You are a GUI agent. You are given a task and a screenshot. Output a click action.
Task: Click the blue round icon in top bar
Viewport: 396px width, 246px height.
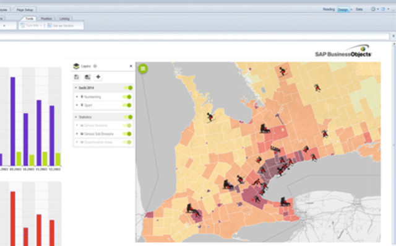point(383,9)
